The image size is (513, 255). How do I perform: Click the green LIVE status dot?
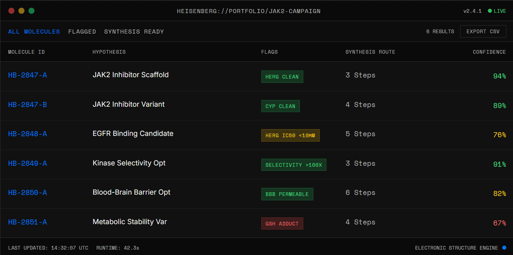point(490,11)
